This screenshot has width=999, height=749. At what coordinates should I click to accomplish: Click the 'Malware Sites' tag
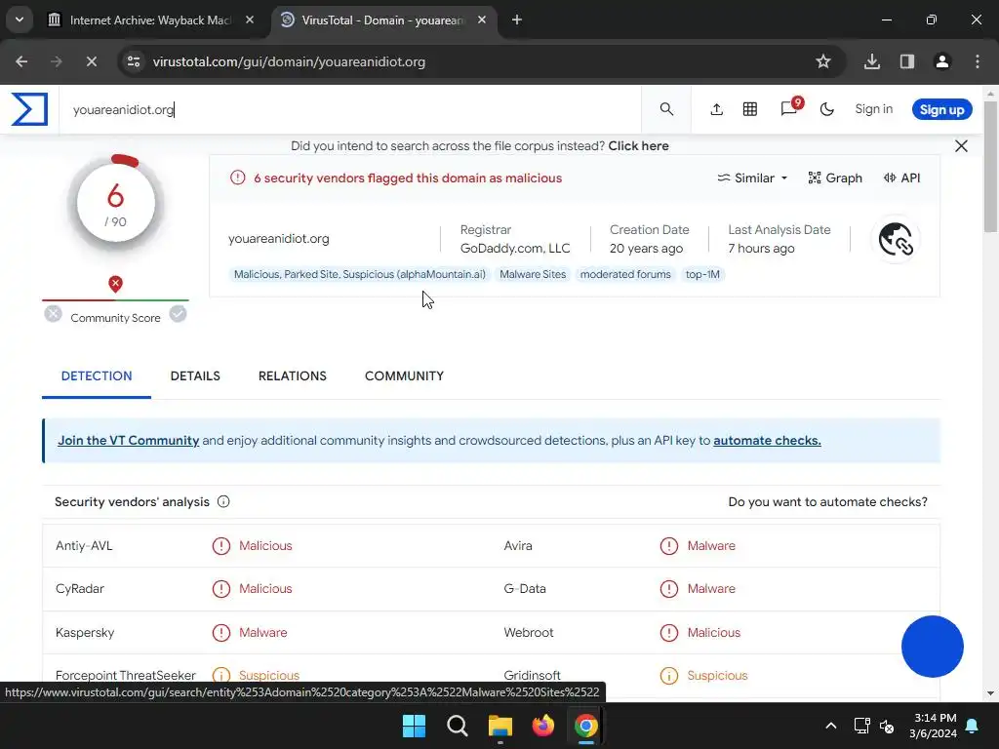[533, 274]
